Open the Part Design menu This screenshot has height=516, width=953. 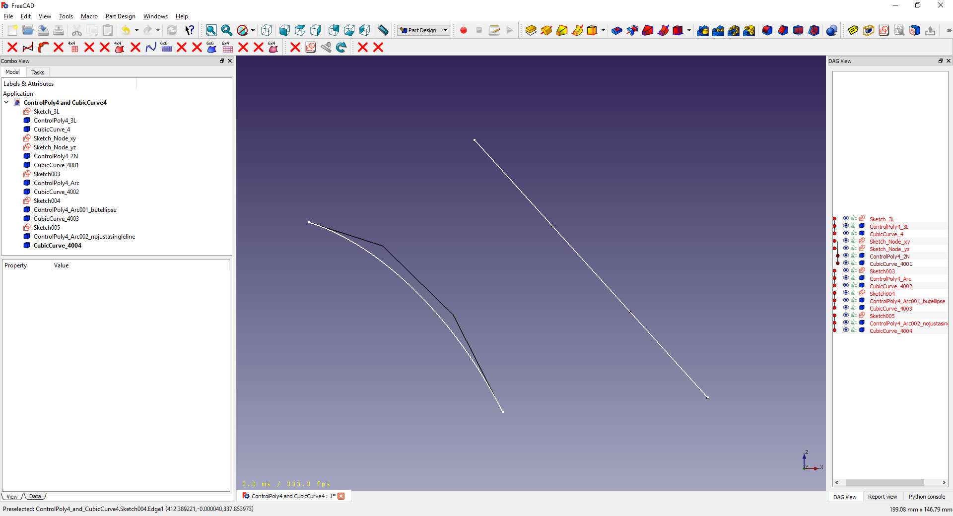120,16
